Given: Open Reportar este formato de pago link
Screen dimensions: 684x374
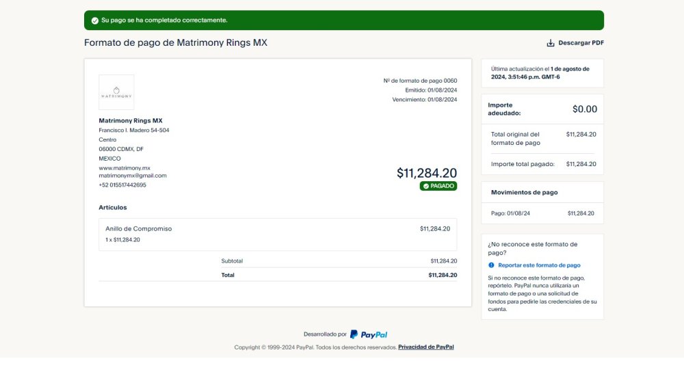Looking at the screenshot, I should click(x=539, y=265).
